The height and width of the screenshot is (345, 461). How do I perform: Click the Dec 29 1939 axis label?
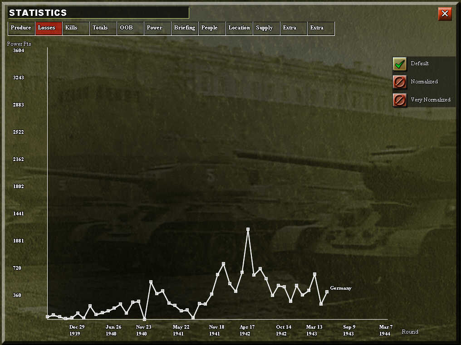click(76, 330)
